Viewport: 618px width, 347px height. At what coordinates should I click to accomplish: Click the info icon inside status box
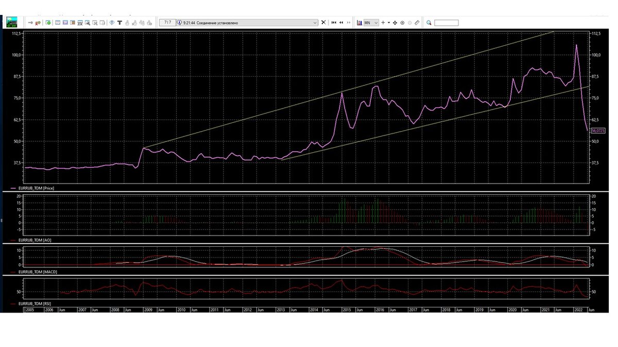[179, 23]
